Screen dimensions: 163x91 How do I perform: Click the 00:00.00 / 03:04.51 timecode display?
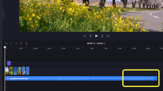(96, 43)
